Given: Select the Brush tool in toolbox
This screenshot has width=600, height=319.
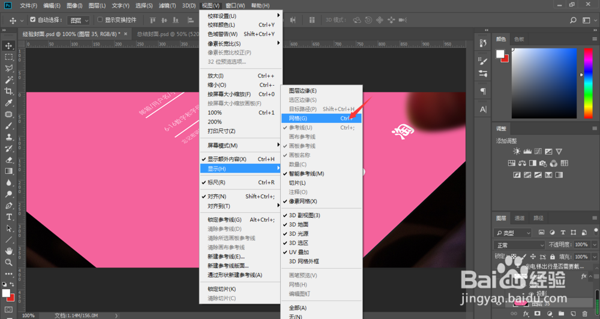Looking at the screenshot, I should point(8,126).
